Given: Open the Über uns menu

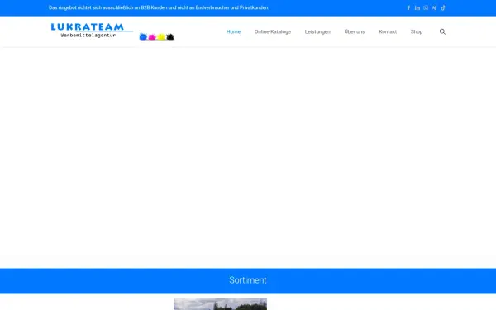Looking at the screenshot, I should pos(355,31).
